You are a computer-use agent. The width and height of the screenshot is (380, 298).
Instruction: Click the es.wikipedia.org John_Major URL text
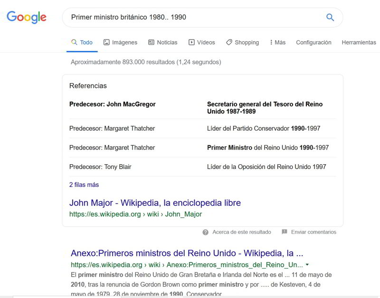(x=135, y=214)
